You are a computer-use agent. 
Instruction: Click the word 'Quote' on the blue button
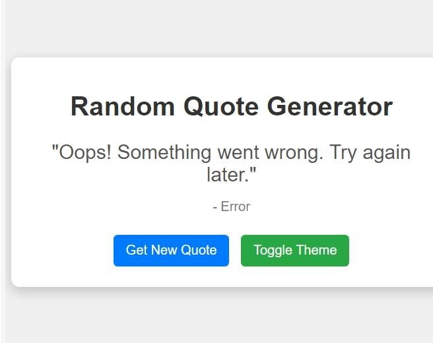click(199, 251)
